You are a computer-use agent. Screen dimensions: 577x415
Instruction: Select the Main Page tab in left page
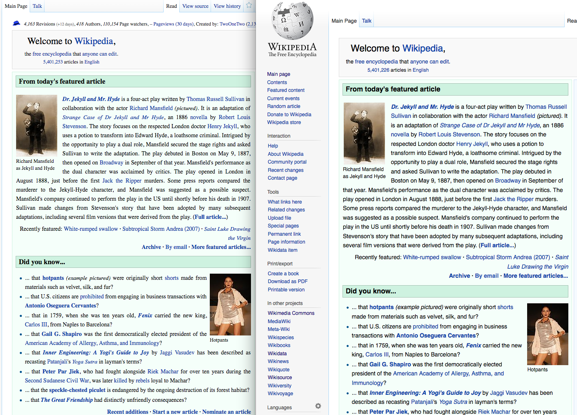pos(16,6)
